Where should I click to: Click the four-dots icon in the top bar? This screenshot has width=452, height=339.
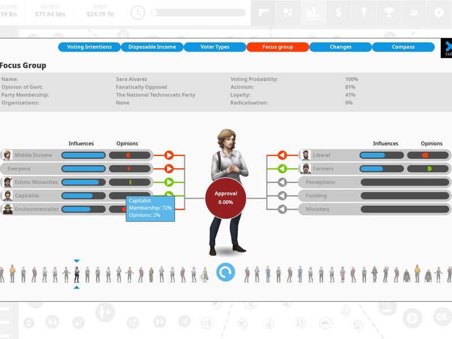[x=288, y=12]
